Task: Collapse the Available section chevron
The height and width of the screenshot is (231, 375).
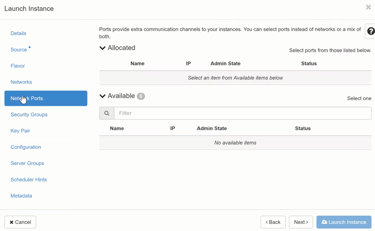Action: pos(103,96)
